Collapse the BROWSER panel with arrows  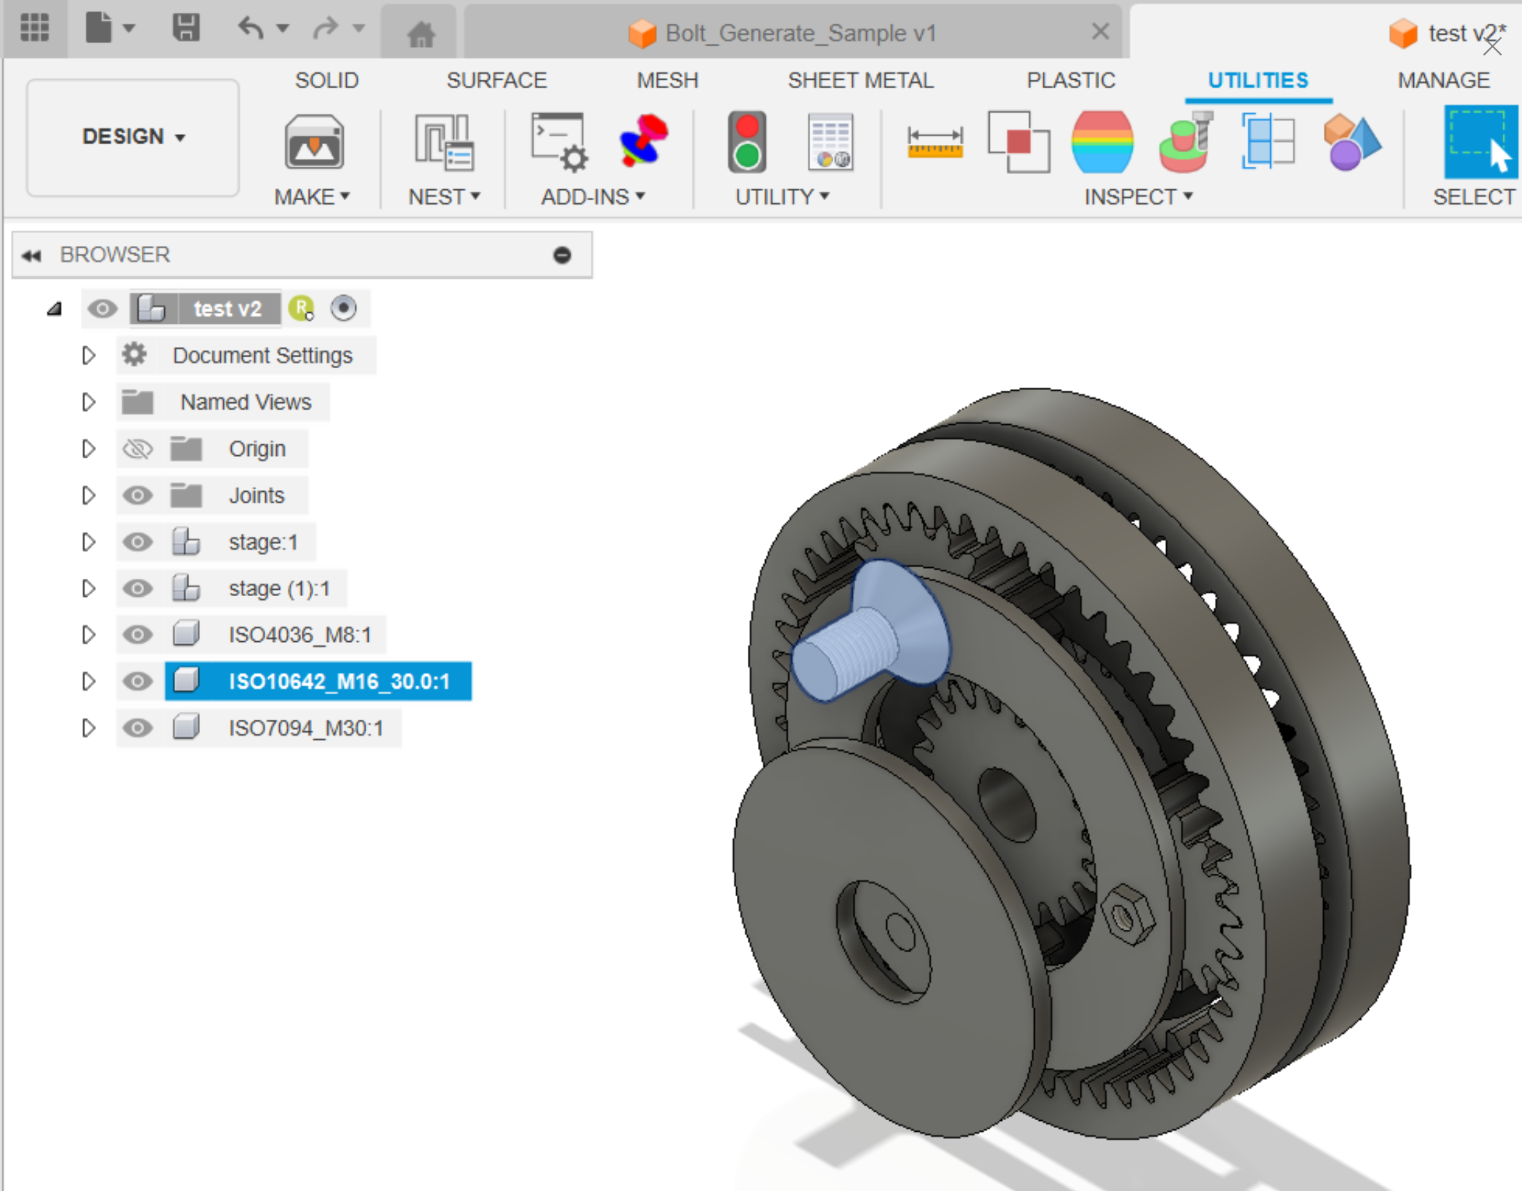point(32,255)
